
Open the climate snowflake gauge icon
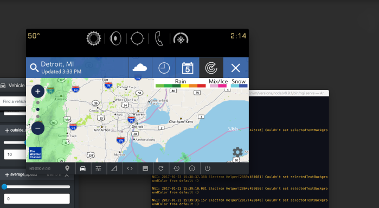click(x=181, y=38)
